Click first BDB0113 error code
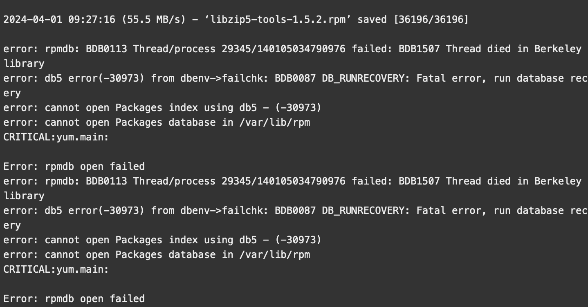 pyautogui.click(x=107, y=49)
